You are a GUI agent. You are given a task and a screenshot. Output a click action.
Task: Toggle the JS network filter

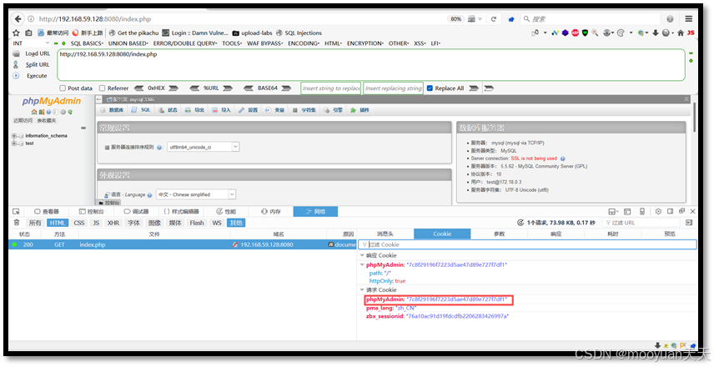click(x=96, y=223)
